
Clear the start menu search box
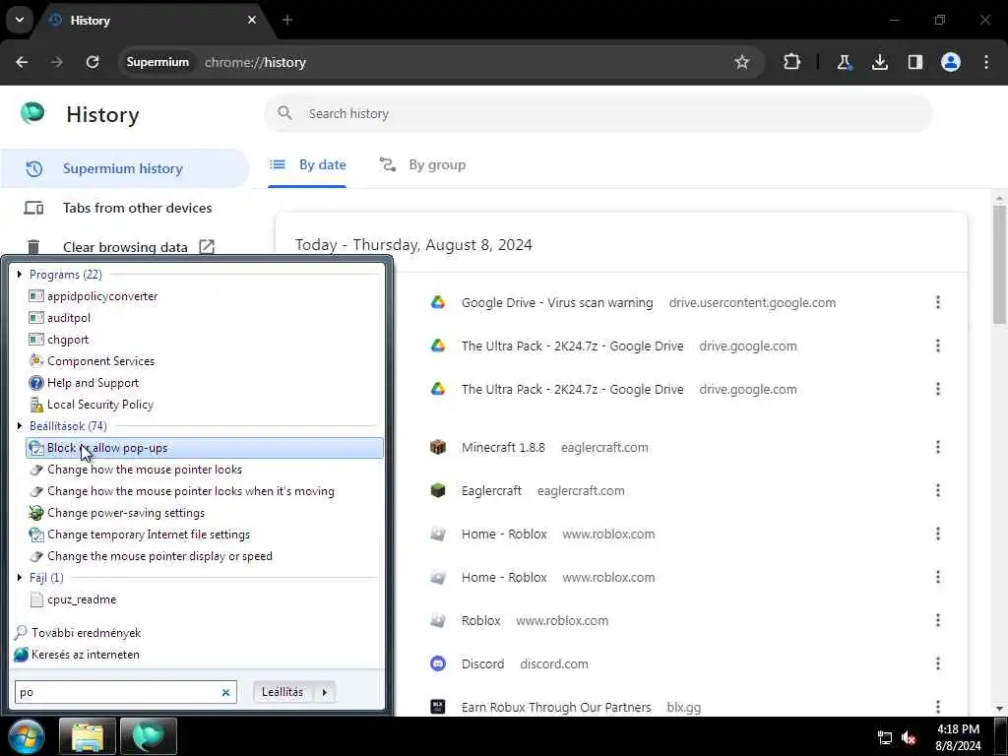tap(225, 692)
